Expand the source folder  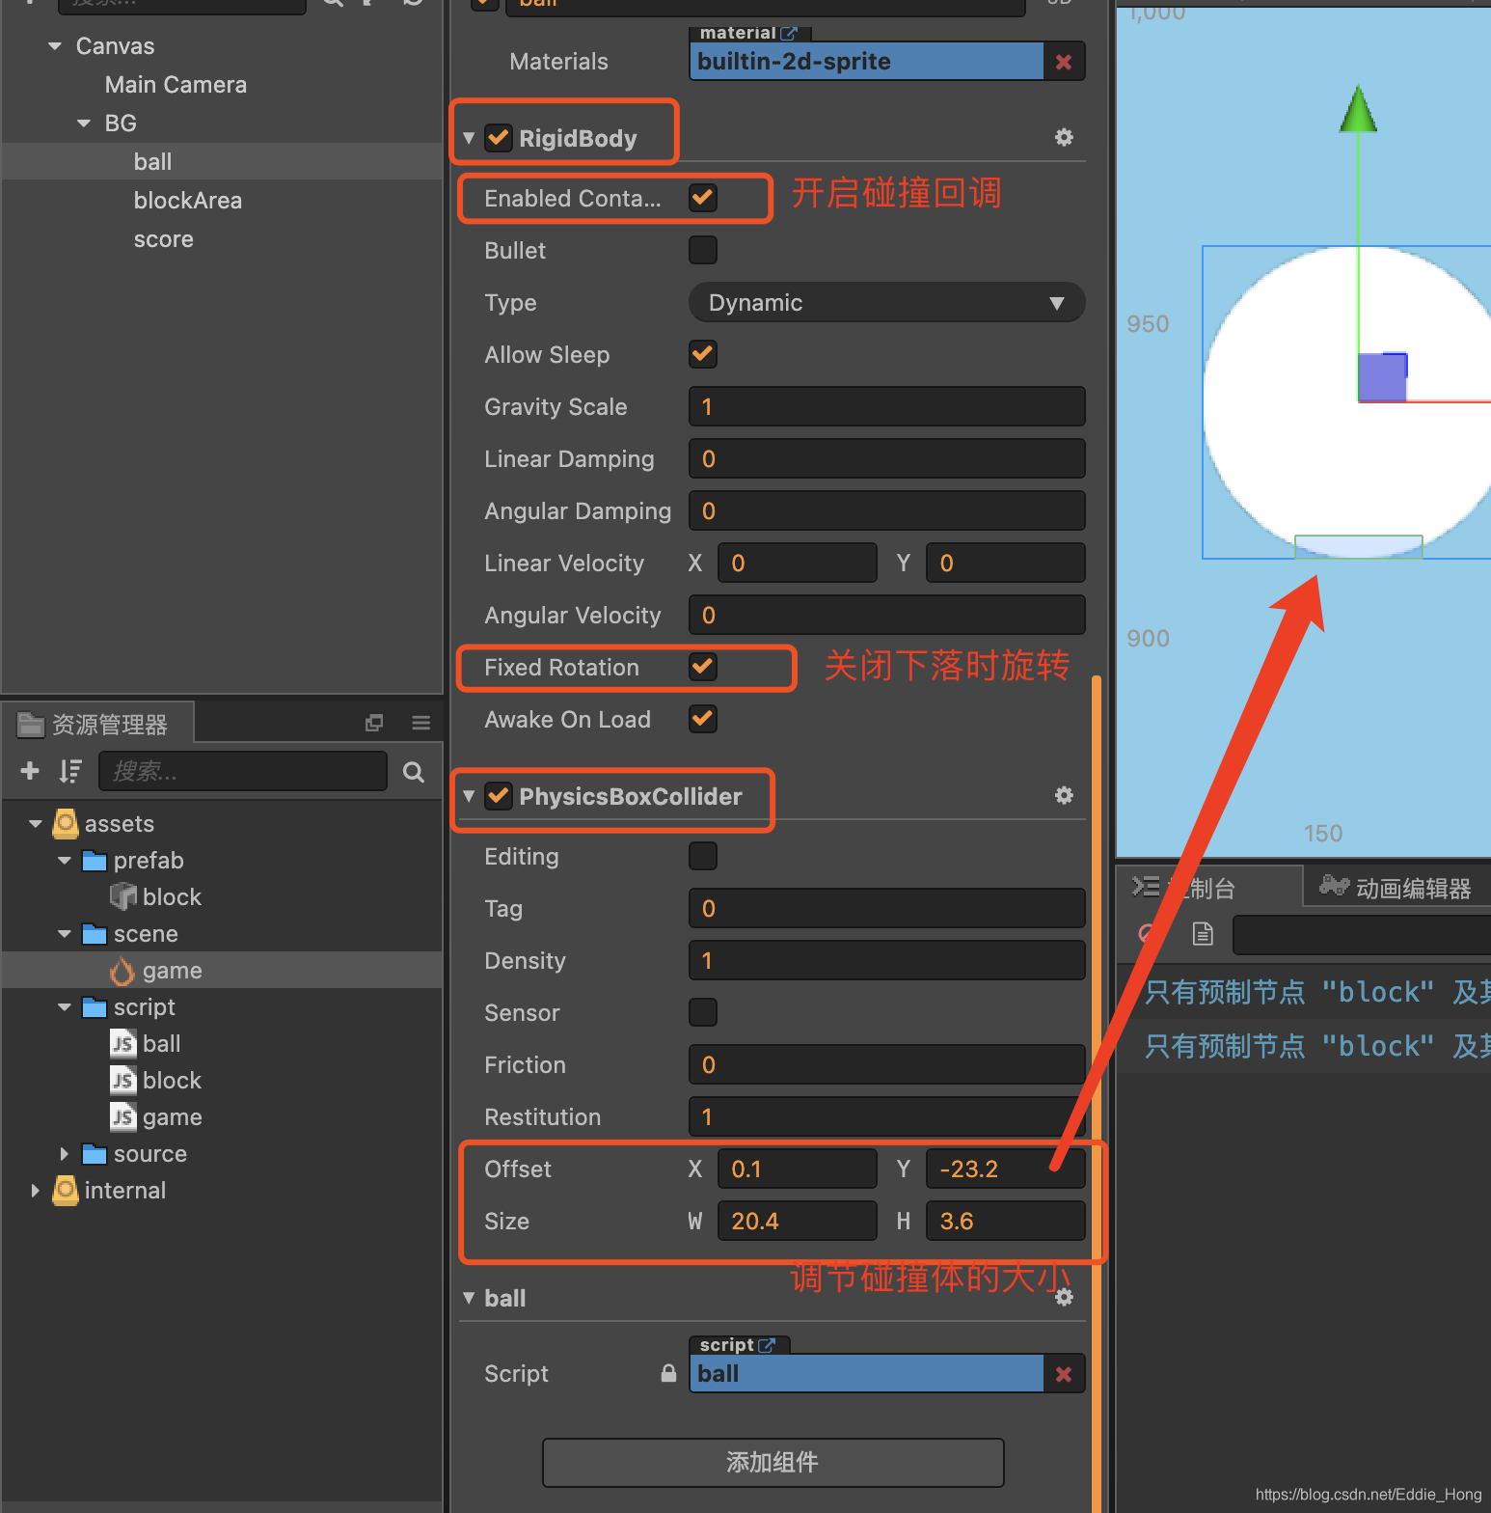coord(65,1154)
